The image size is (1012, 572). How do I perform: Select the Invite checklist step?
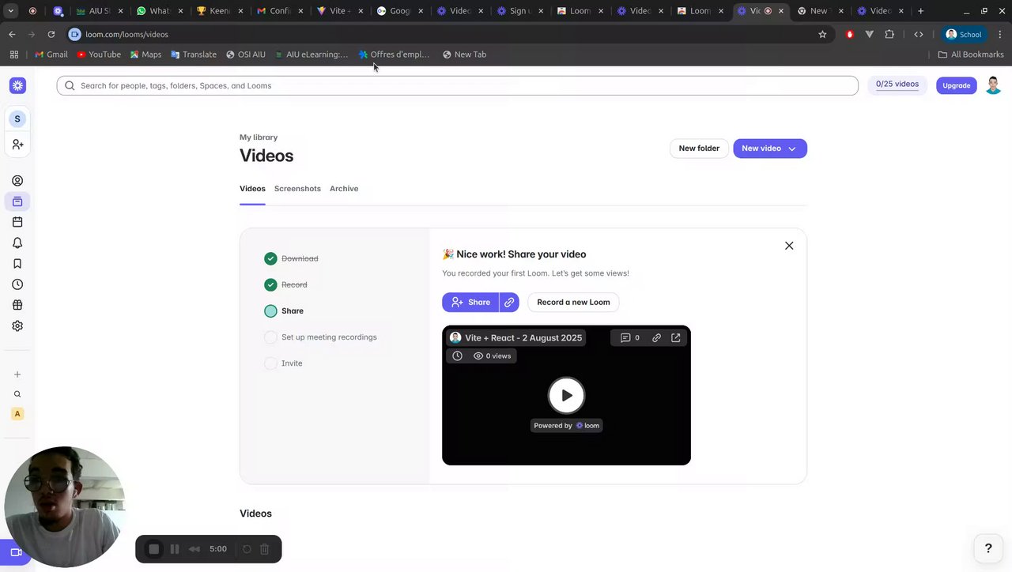pyautogui.click(x=284, y=363)
